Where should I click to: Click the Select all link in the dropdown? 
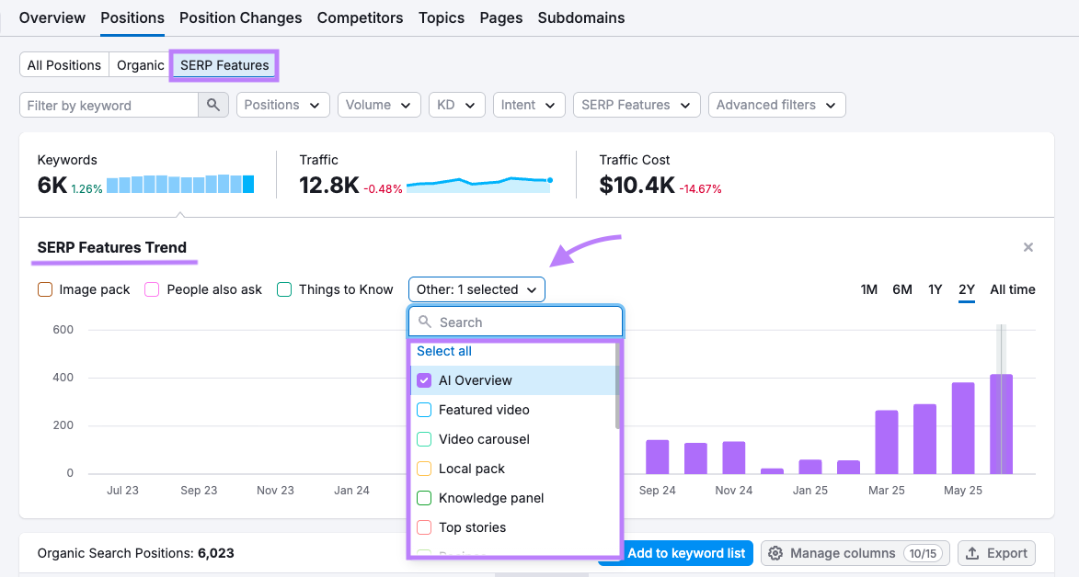pos(444,350)
